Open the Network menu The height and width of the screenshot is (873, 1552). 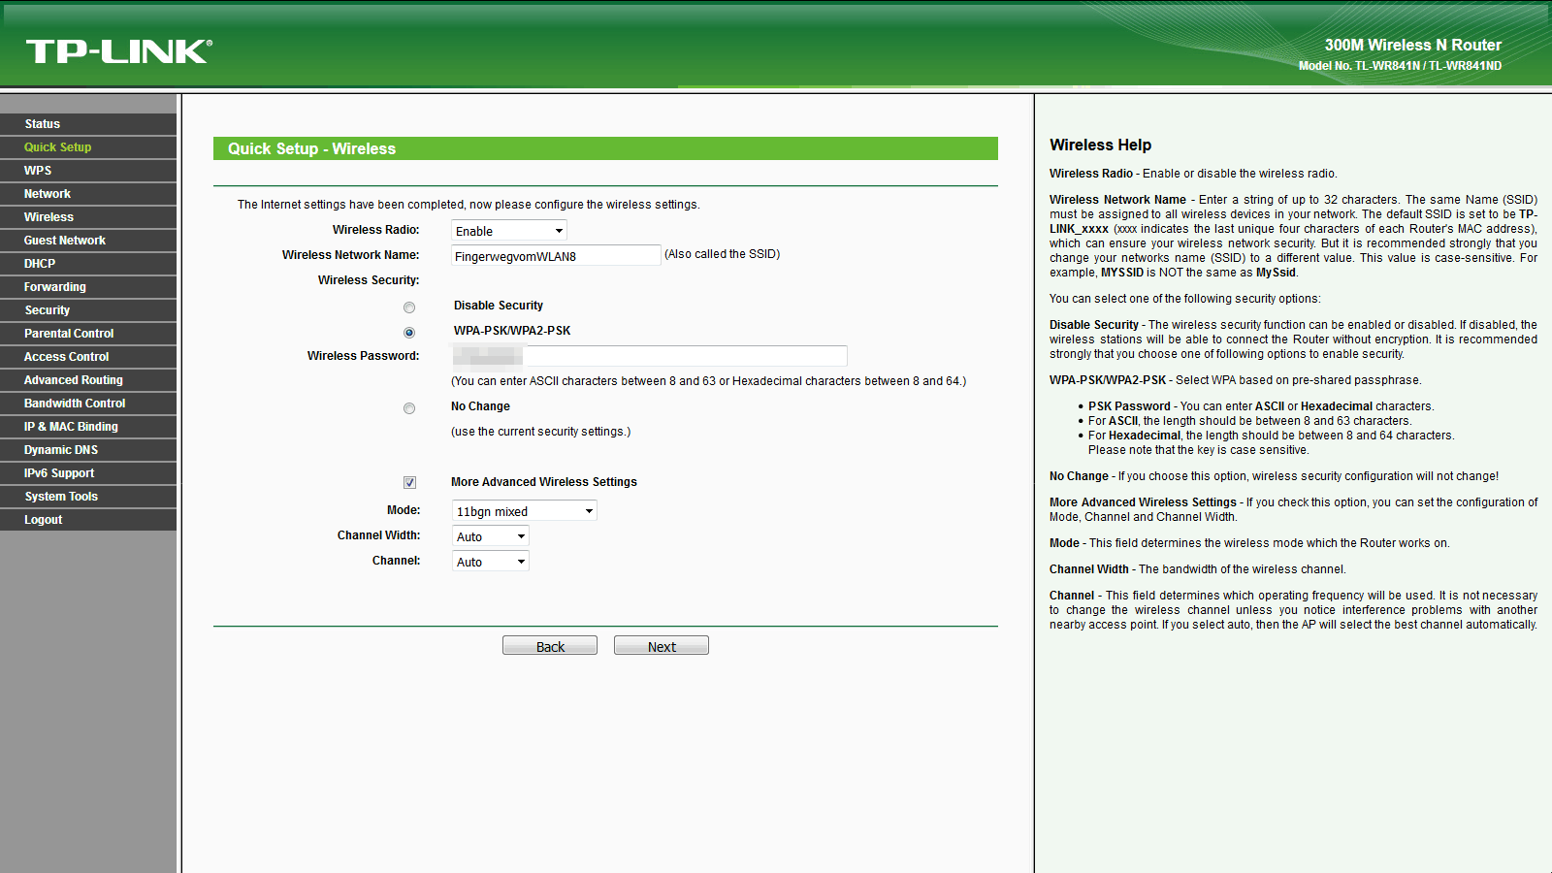(88, 194)
